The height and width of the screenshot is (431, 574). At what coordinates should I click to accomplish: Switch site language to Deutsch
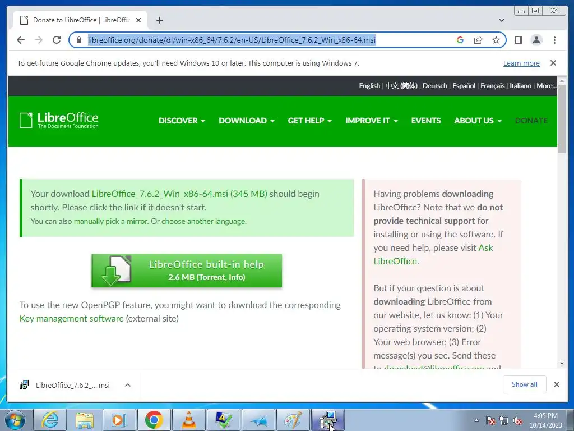click(435, 86)
